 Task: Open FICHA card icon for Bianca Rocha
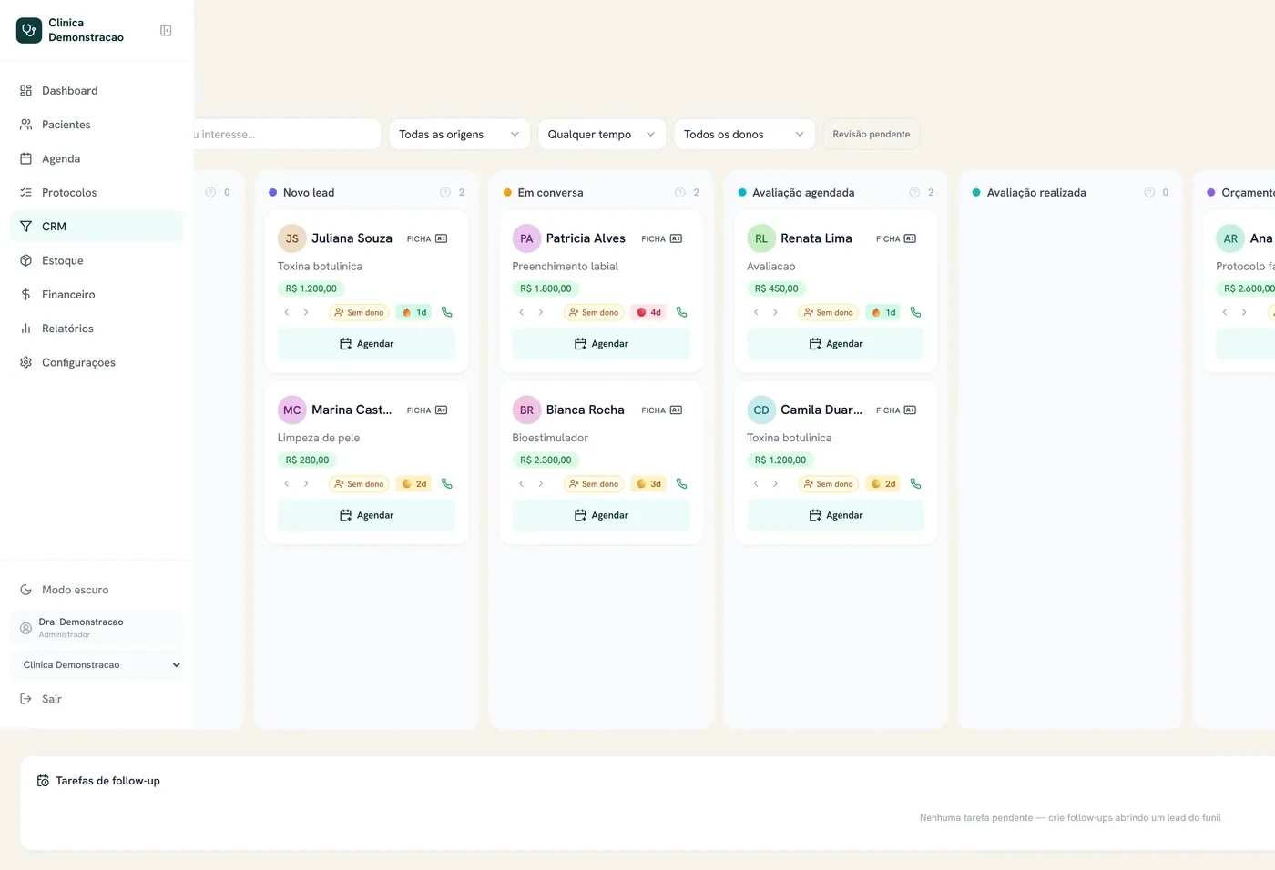point(662,410)
